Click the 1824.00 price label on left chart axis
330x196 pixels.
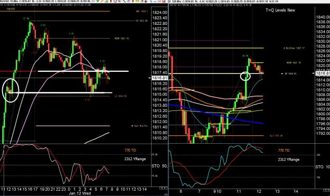click(x=160, y=13)
